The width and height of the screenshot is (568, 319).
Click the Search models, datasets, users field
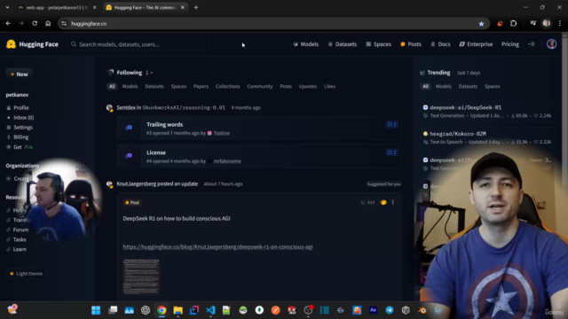point(138,44)
